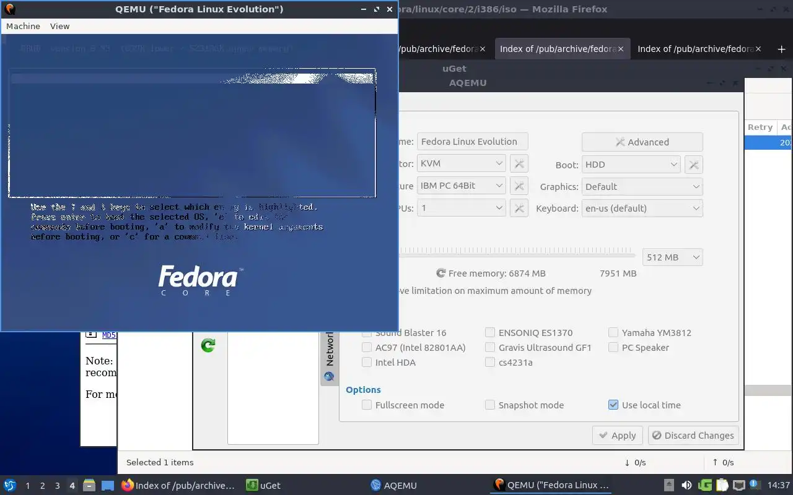Enable the Fullscreen mode option
Image resolution: width=793 pixels, height=495 pixels.
pos(367,405)
